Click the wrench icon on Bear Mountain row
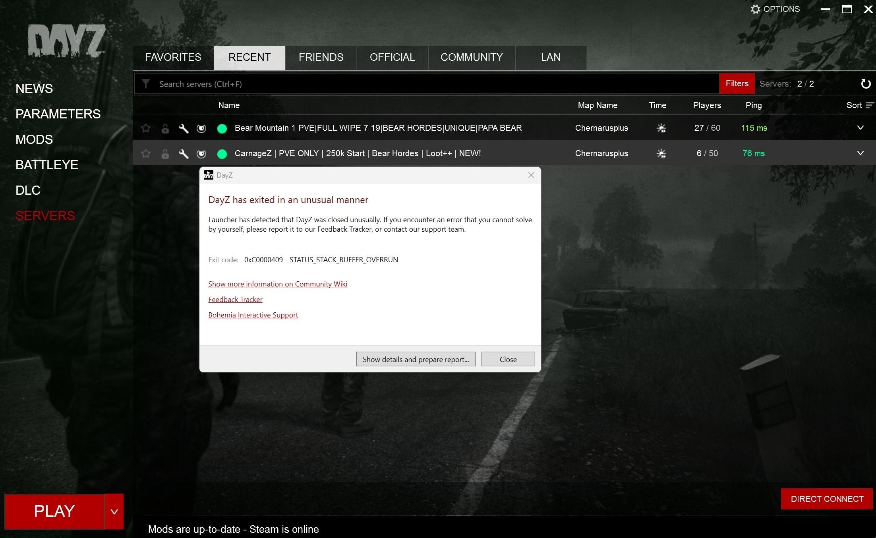 [x=184, y=128]
